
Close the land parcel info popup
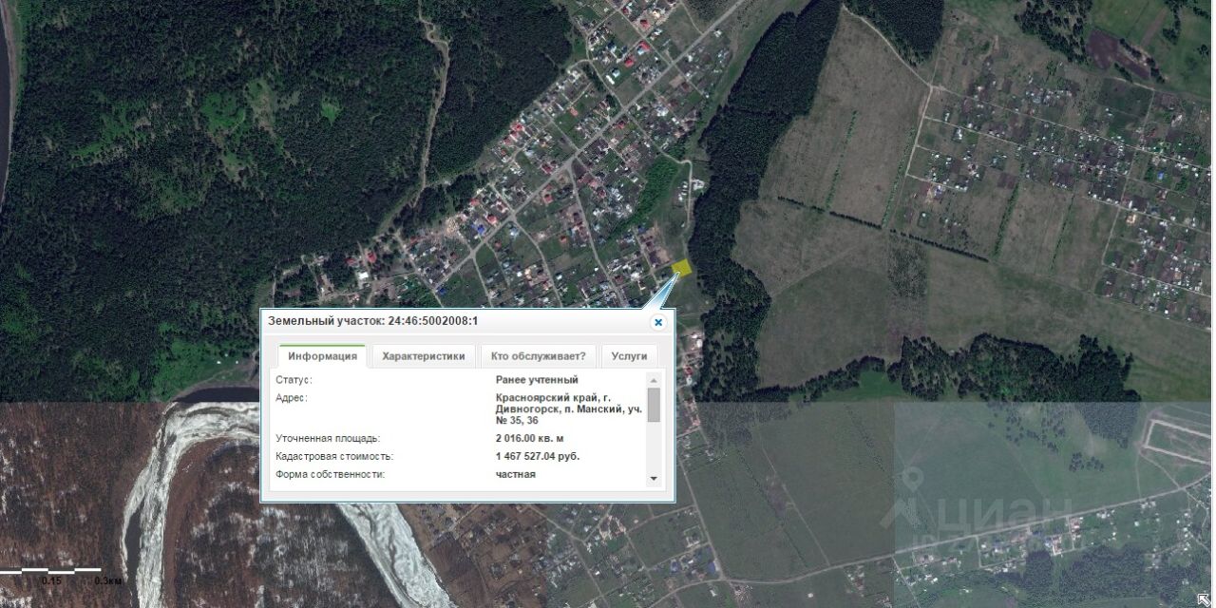(x=658, y=322)
